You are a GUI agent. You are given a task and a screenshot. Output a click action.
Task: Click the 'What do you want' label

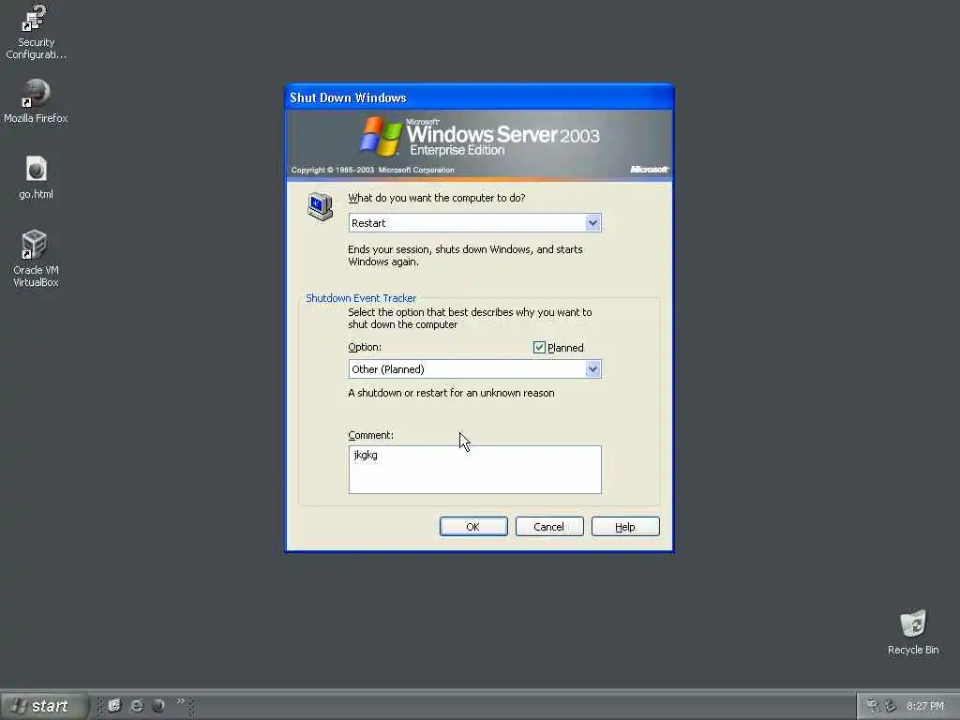click(x=437, y=198)
